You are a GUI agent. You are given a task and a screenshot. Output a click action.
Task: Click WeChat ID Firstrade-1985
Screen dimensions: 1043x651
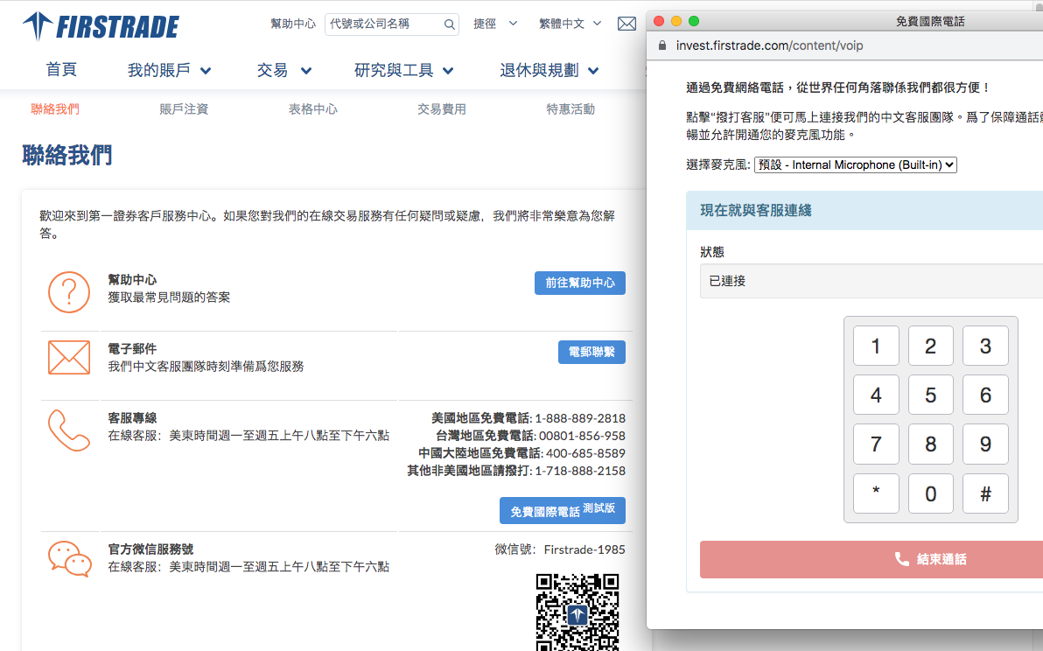click(584, 549)
